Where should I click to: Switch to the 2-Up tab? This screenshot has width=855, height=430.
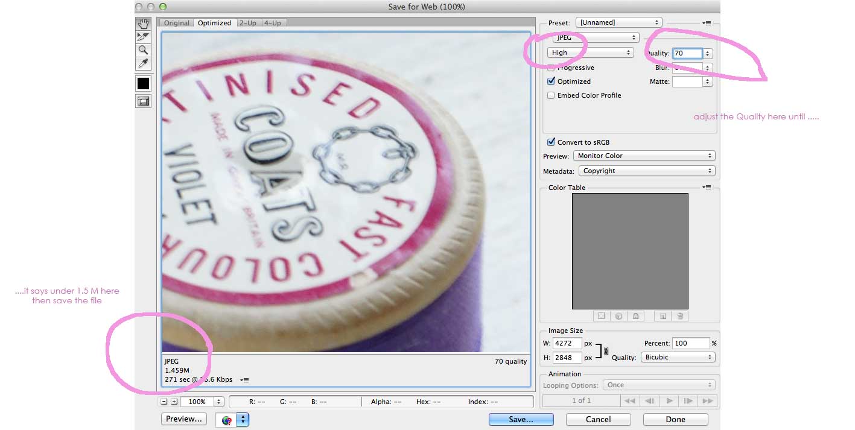247,23
